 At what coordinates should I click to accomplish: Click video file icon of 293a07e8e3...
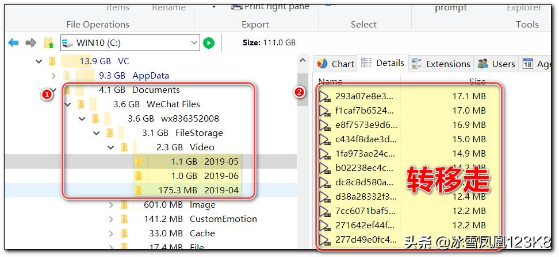click(324, 97)
